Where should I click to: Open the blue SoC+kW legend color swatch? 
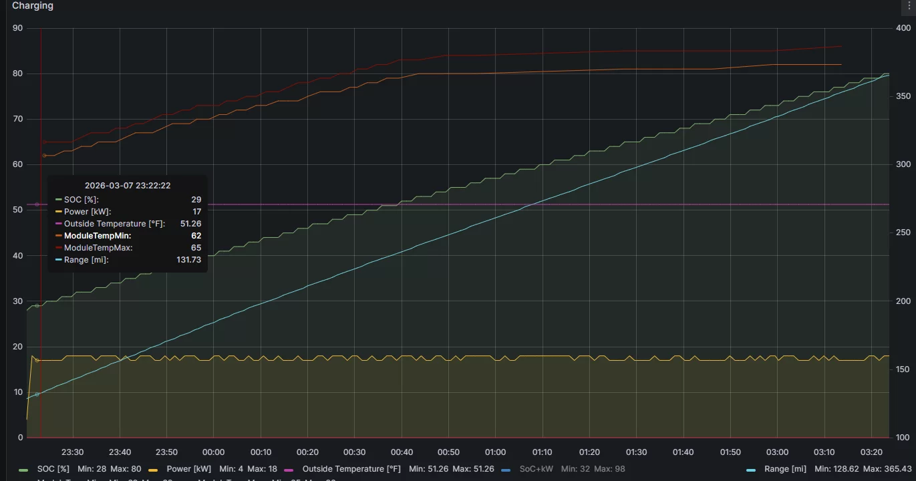click(506, 470)
